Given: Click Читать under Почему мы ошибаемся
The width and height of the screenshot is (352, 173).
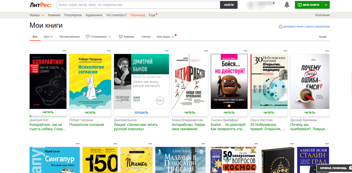Looking at the screenshot, I should (x=310, y=113).
